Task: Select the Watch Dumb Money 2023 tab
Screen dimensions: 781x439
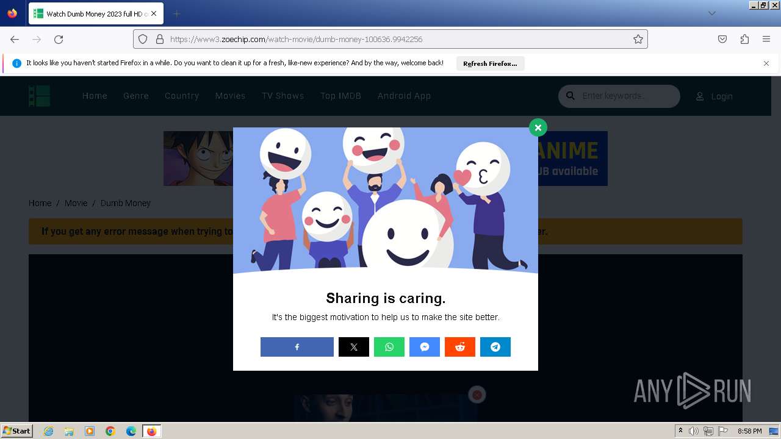Action: coord(96,13)
